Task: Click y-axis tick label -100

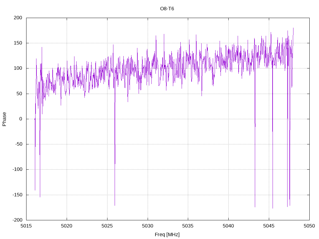Action: coord(17,169)
